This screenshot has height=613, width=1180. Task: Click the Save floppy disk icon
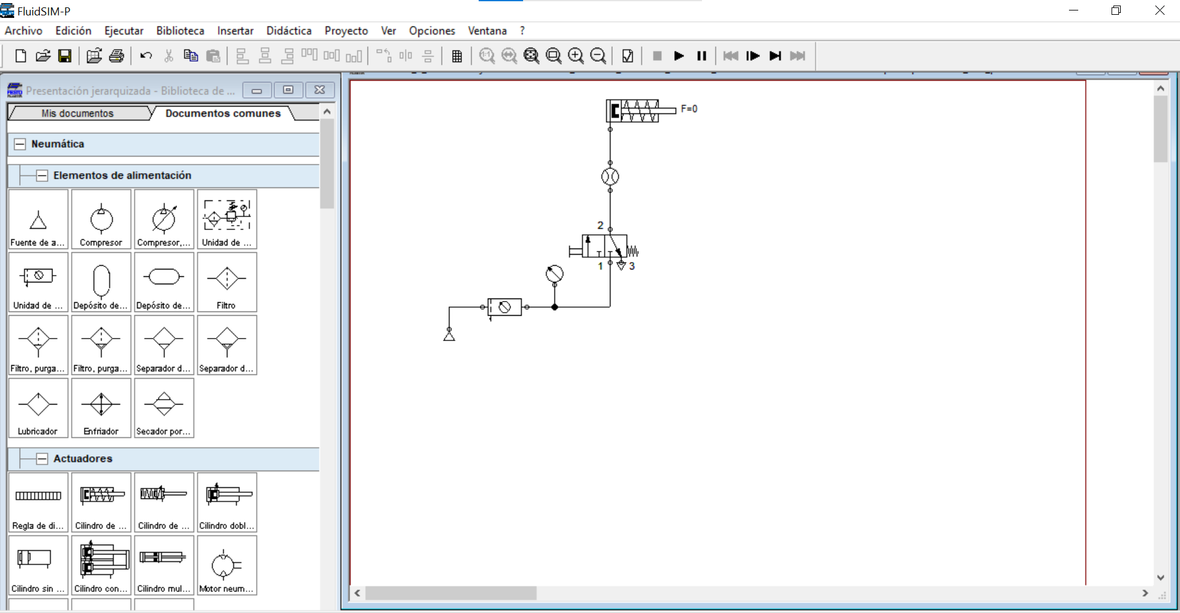[65, 56]
